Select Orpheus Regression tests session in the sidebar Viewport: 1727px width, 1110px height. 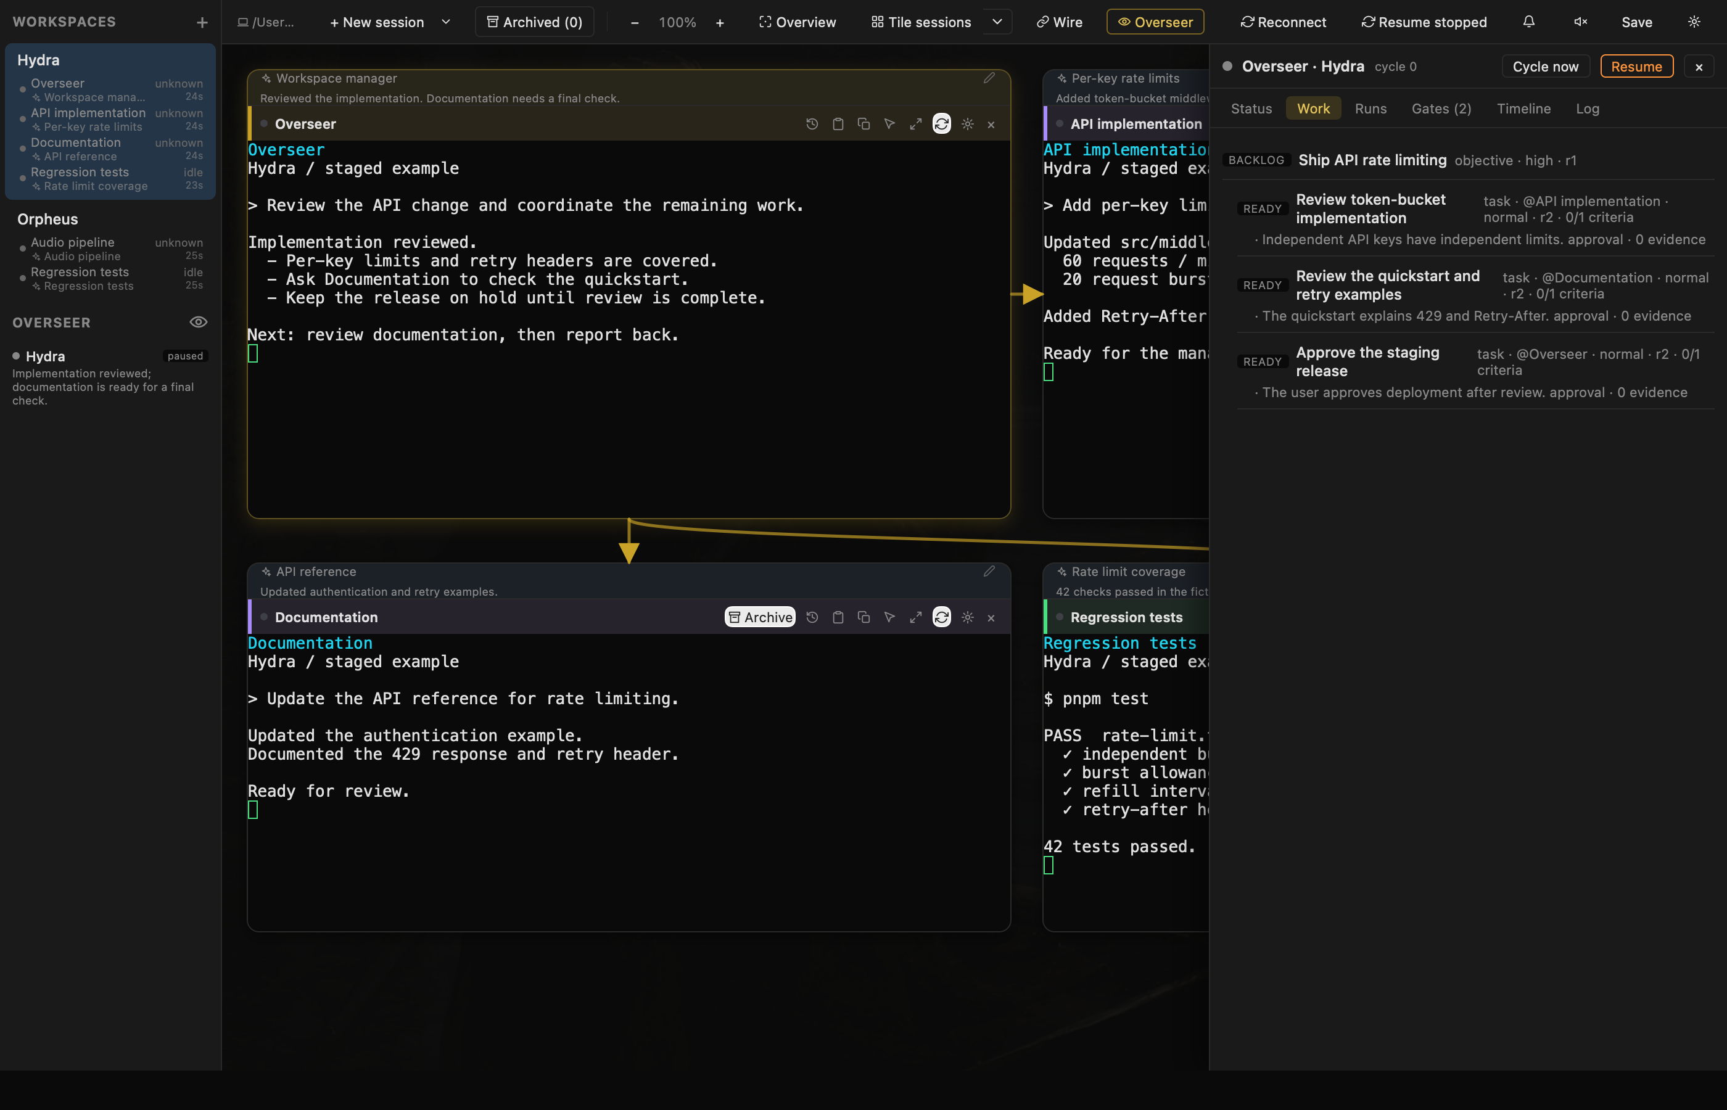(111, 278)
